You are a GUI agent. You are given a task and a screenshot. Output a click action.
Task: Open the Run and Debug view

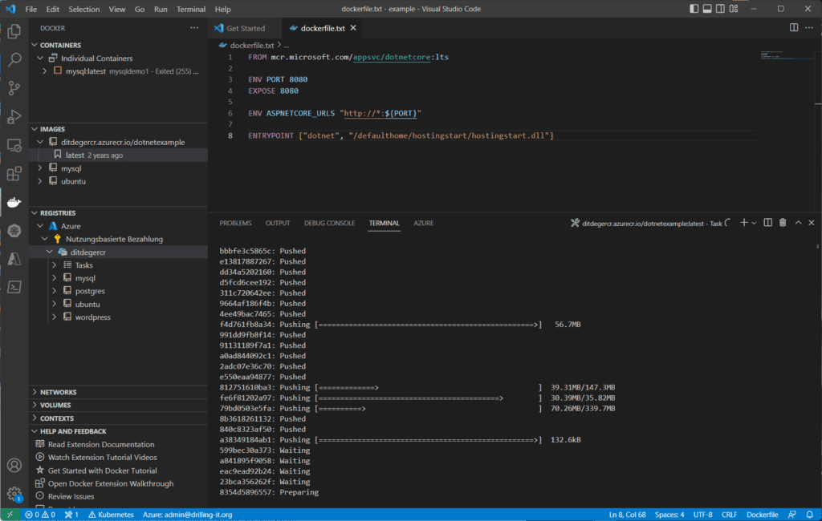[x=14, y=116]
